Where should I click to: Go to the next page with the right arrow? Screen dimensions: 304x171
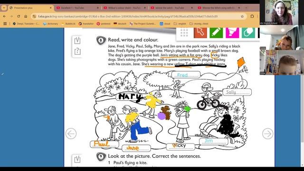[x=268, y=133]
